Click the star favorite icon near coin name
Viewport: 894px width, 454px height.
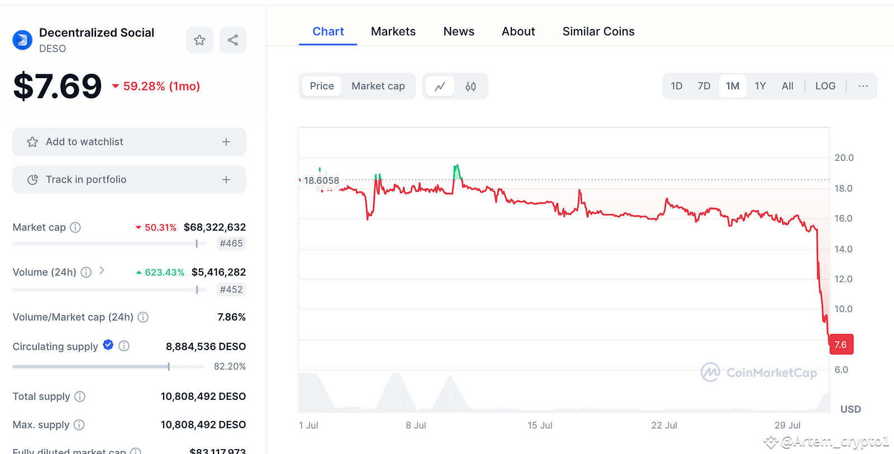(x=199, y=40)
